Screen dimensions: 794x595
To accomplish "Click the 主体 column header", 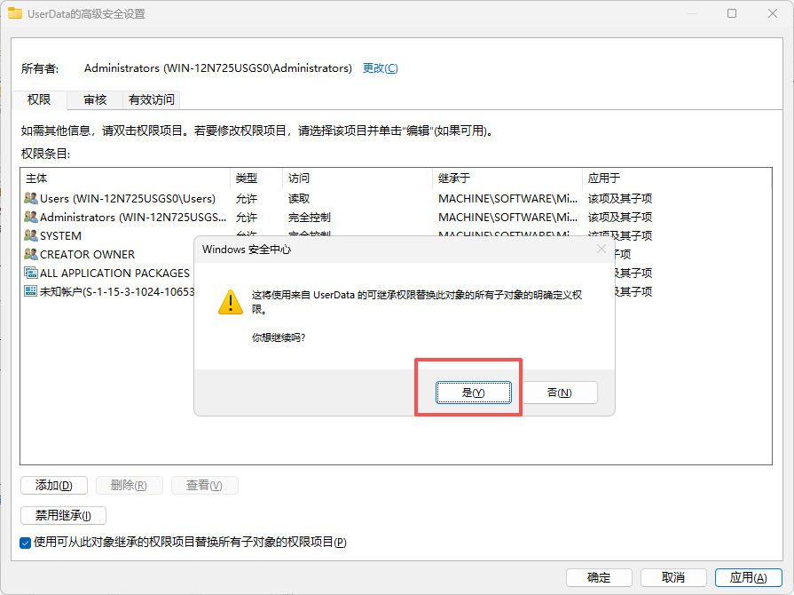I will (36, 178).
